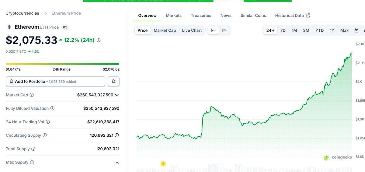Click Fully Diluted Valuation info icon
The image size is (365, 172).
(52, 108)
